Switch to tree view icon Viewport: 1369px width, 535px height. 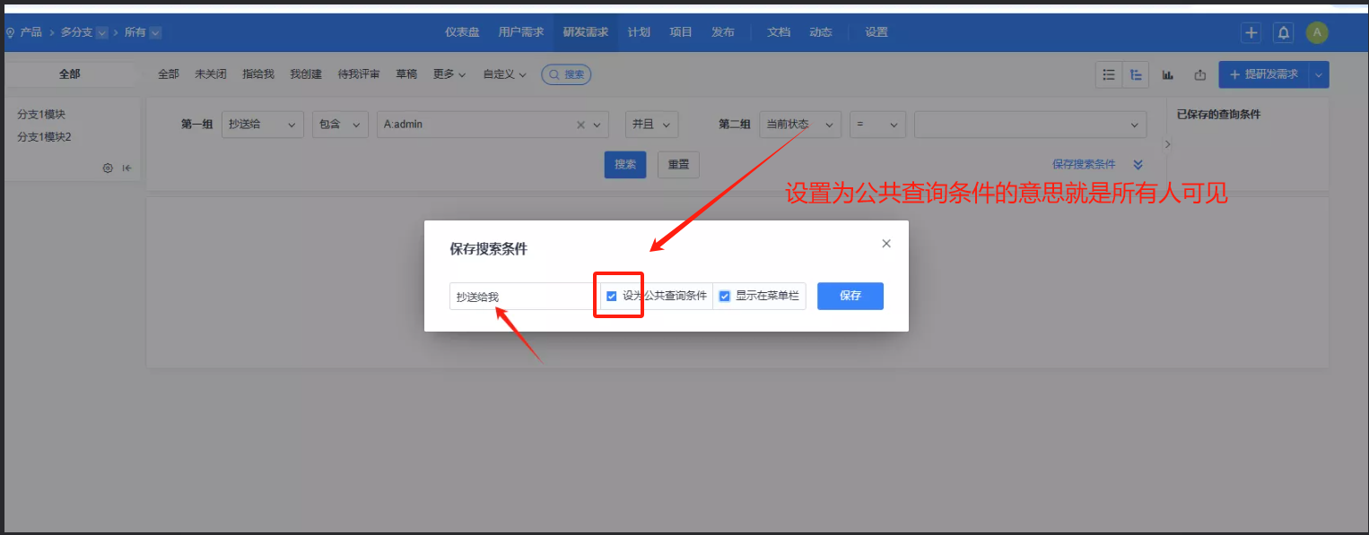point(1136,74)
